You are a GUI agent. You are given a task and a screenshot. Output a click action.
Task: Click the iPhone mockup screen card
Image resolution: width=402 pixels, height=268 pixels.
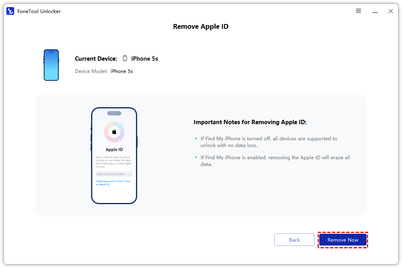[x=114, y=155]
